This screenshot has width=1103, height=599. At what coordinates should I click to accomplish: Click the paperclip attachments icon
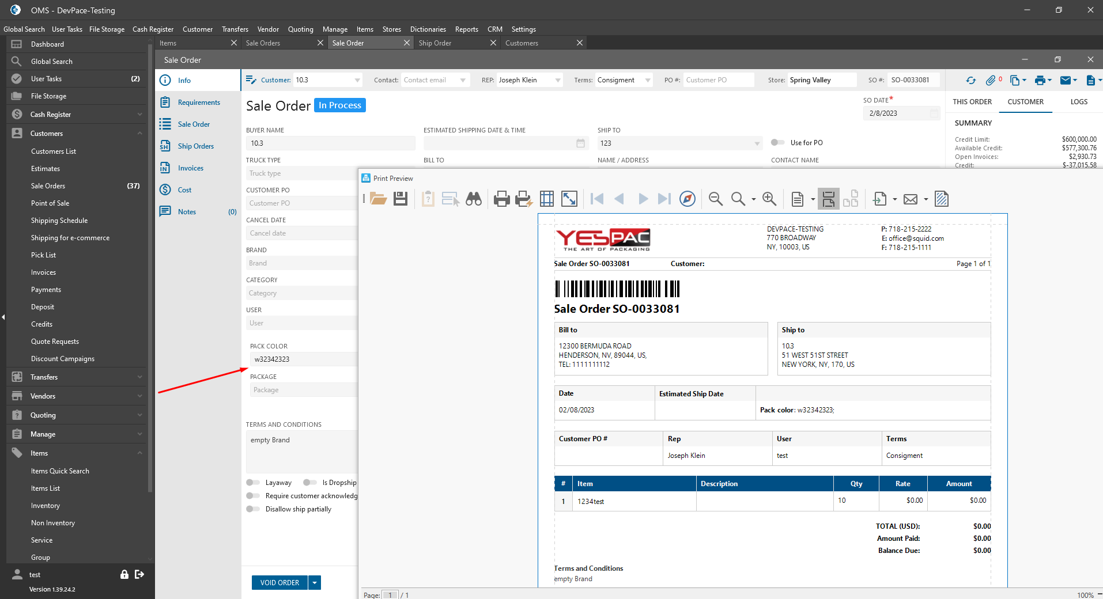991,81
